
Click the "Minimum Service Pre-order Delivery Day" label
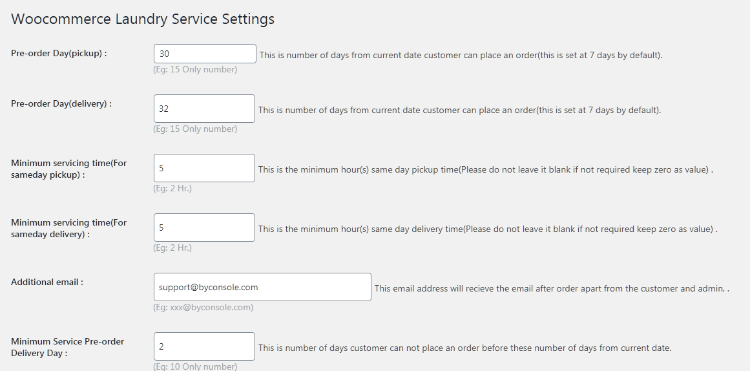67,347
